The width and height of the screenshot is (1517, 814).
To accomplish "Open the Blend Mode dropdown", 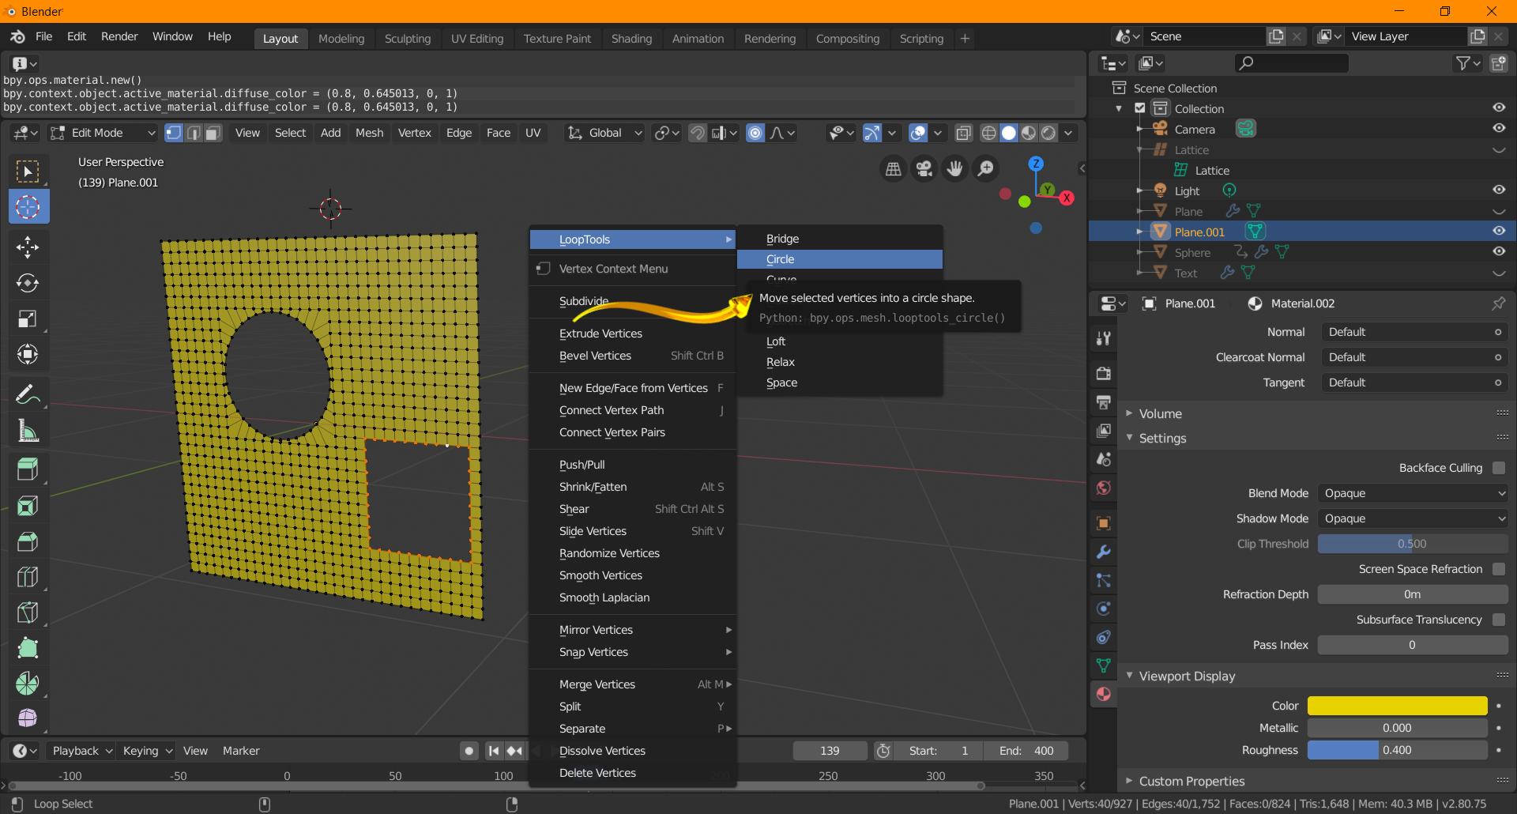I will coord(1413,493).
